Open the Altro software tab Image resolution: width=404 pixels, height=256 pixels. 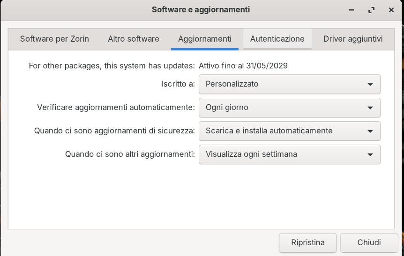[134, 39]
